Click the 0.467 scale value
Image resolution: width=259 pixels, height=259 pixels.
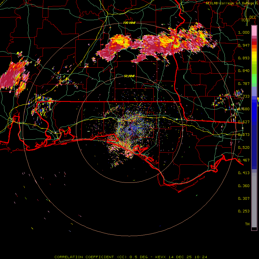244,160
